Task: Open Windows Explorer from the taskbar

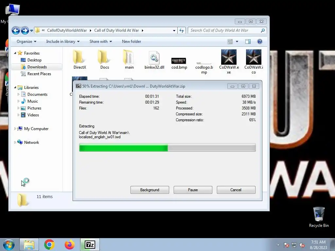Action: pos(29,244)
